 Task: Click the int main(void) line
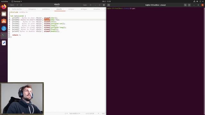click(x=18, y=16)
